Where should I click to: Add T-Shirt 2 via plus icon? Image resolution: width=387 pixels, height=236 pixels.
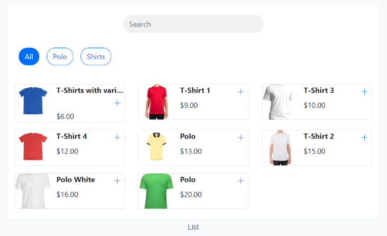tap(364, 138)
